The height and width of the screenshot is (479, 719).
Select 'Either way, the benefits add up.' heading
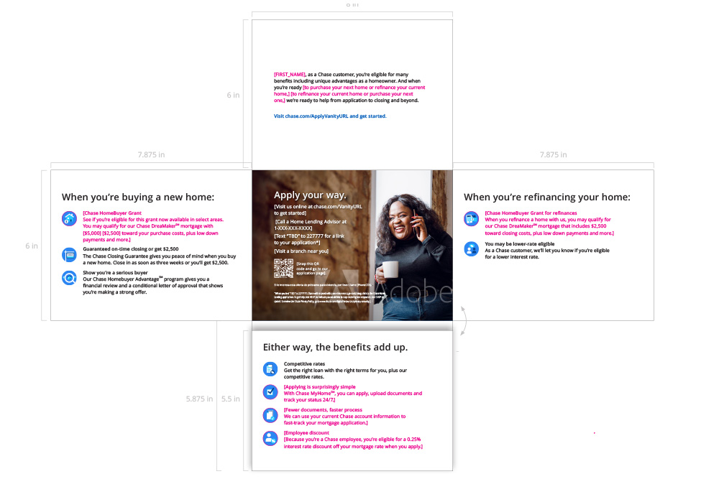click(335, 347)
